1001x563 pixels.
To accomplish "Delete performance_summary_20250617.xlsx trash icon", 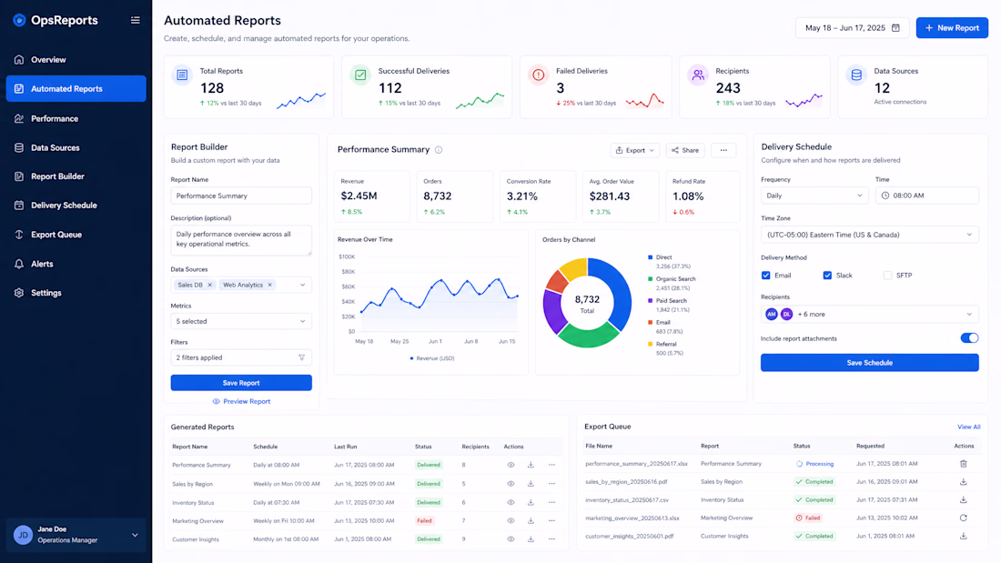I will coord(964,464).
